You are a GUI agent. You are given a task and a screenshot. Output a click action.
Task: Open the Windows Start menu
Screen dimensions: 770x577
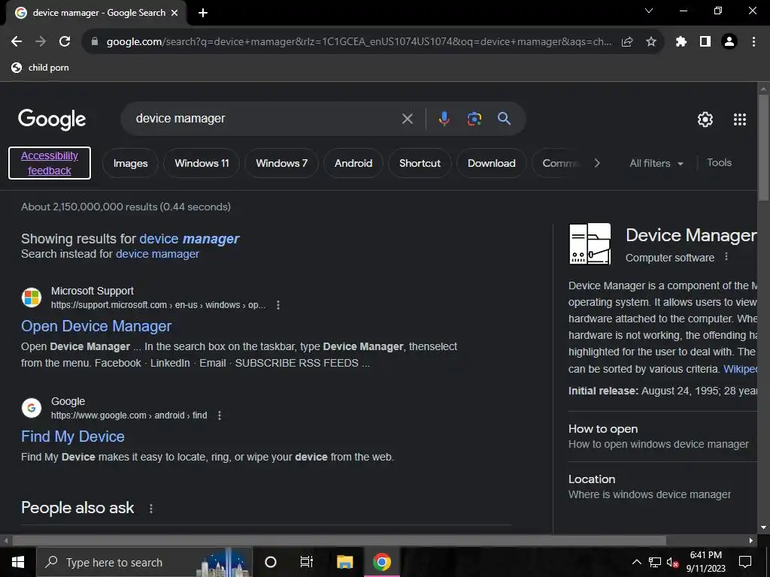coord(18,562)
